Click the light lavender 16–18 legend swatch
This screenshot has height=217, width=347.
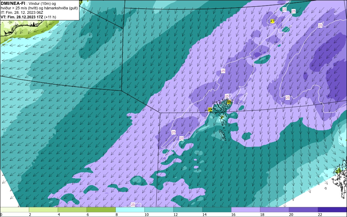point(246,210)
